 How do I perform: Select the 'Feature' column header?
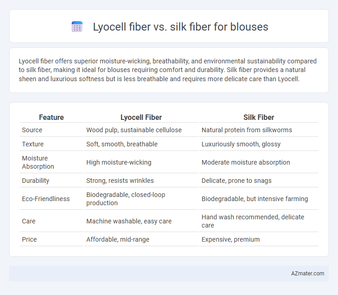click(x=51, y=117)
